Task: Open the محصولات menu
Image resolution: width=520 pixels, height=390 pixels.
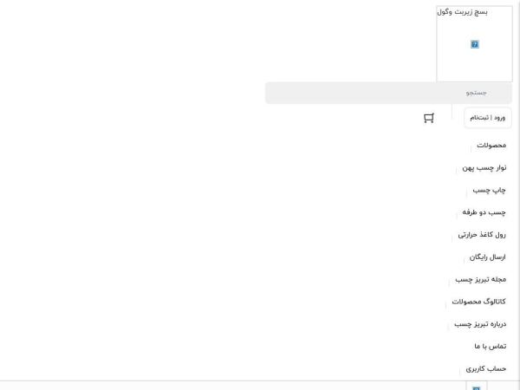Action: tap(491, 146)
